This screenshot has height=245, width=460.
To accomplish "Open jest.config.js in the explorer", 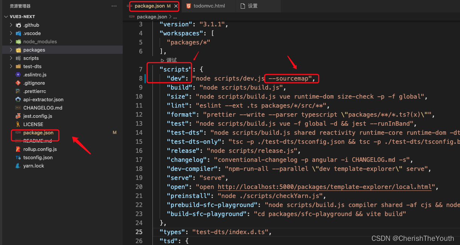I will click(x=38, y=116).
